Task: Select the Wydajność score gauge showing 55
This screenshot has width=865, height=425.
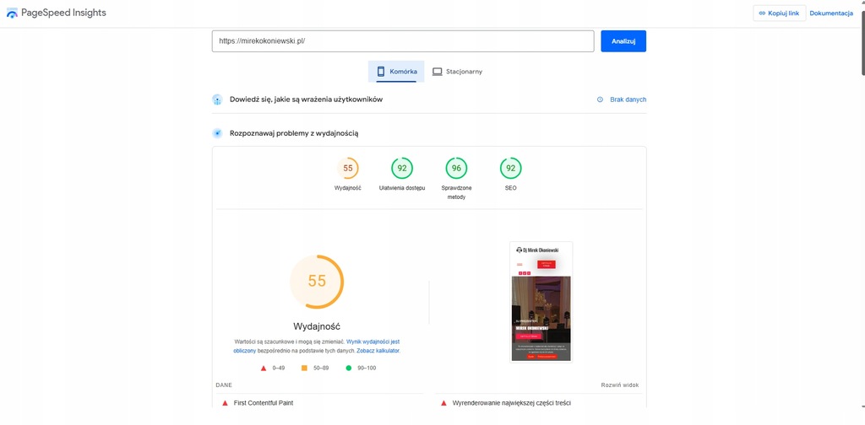Action: tap(347, 169)
